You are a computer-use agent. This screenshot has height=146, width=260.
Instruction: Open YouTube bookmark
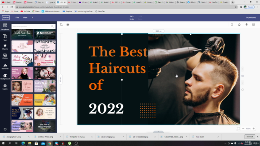25,11
